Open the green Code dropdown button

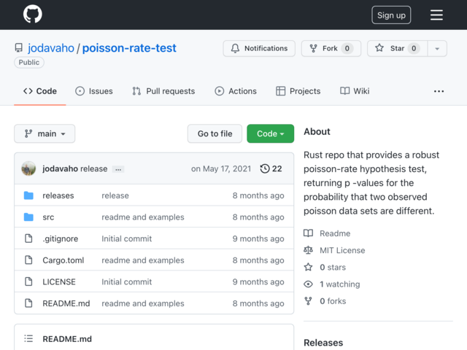pos(271,133)
